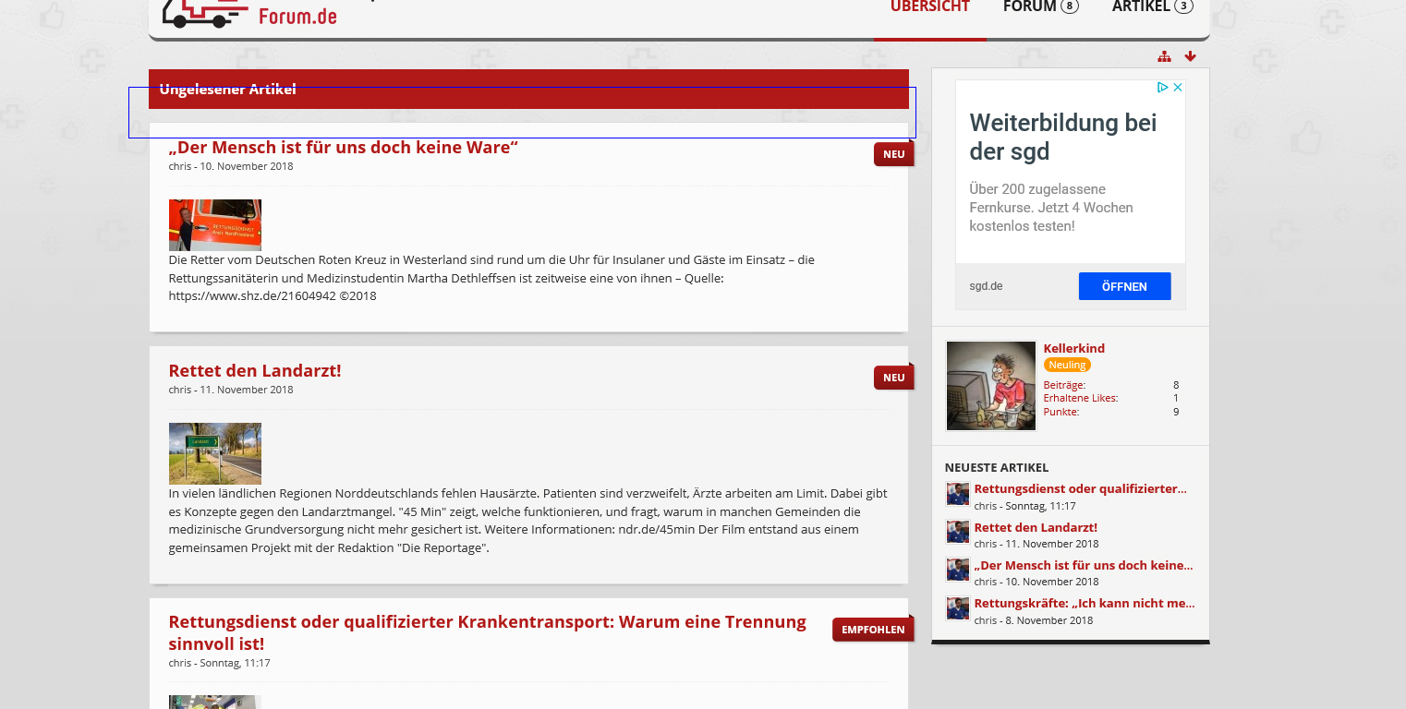
Task: Click the Landarzt road sign thumbnail
Action: (x=214, y=453)
